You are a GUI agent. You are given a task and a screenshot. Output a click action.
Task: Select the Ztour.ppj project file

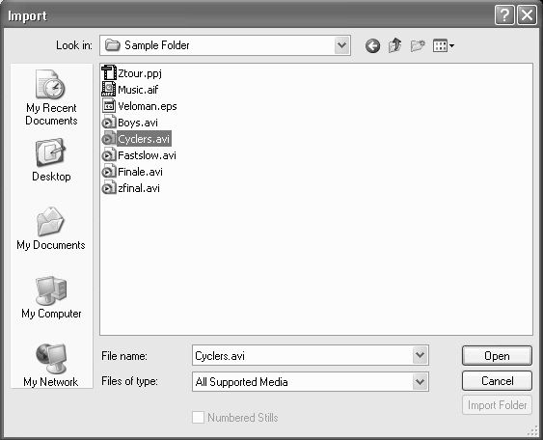click(132, 73)
